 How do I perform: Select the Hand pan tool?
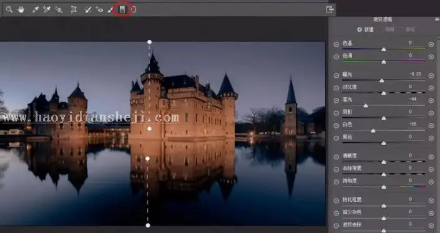coord(21,9)
